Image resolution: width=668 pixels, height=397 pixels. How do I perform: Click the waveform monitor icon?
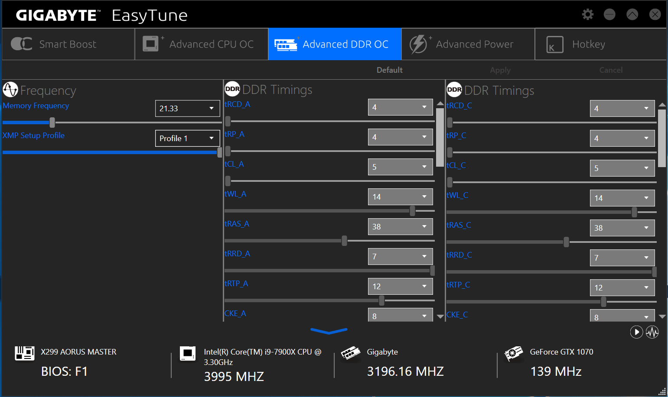click(652, 332)
